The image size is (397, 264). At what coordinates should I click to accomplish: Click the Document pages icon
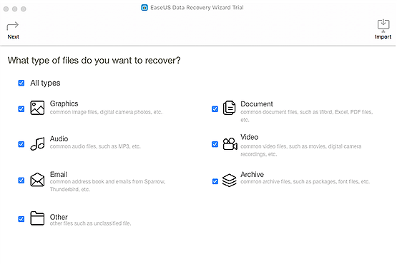click(x=229, y=108)
